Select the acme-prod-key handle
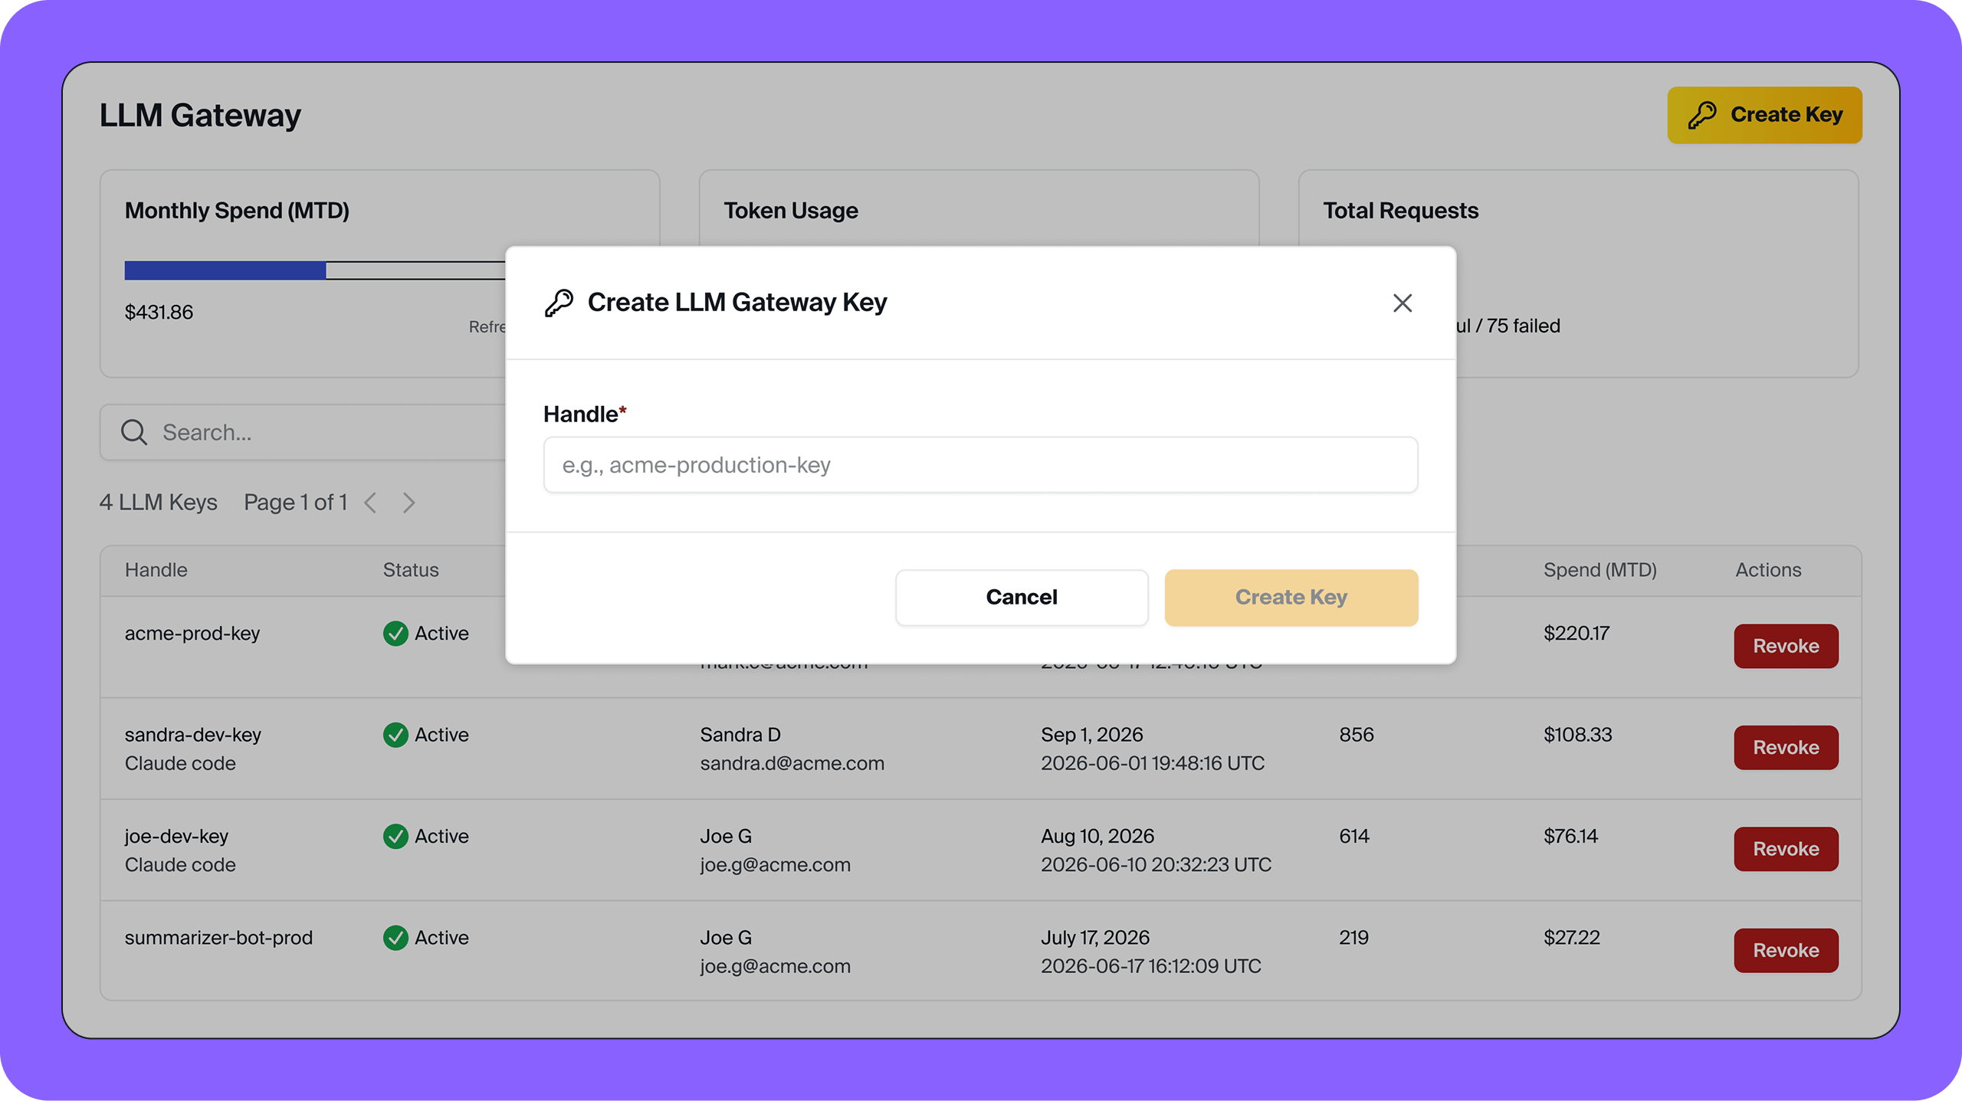Viewport: 1962px width, 1101px height. tap(192, 634)
